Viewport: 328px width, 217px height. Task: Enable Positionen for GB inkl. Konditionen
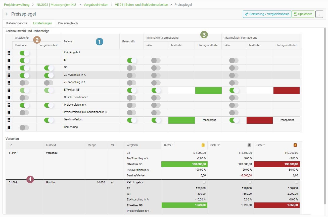tap(24, 98)
